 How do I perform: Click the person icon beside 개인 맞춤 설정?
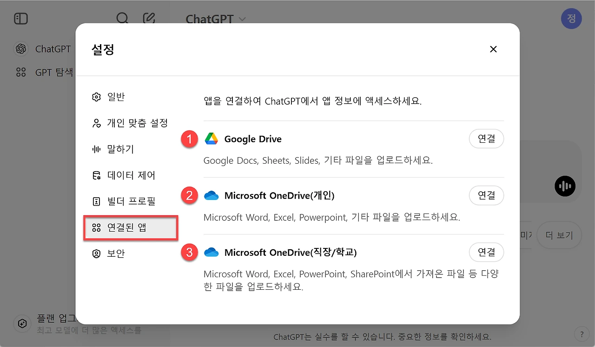(x=96, y=123)
